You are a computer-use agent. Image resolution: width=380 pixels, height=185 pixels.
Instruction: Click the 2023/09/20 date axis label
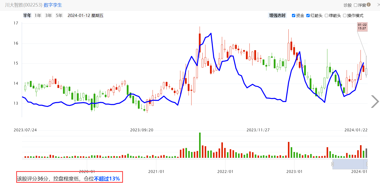coord(142,130)
